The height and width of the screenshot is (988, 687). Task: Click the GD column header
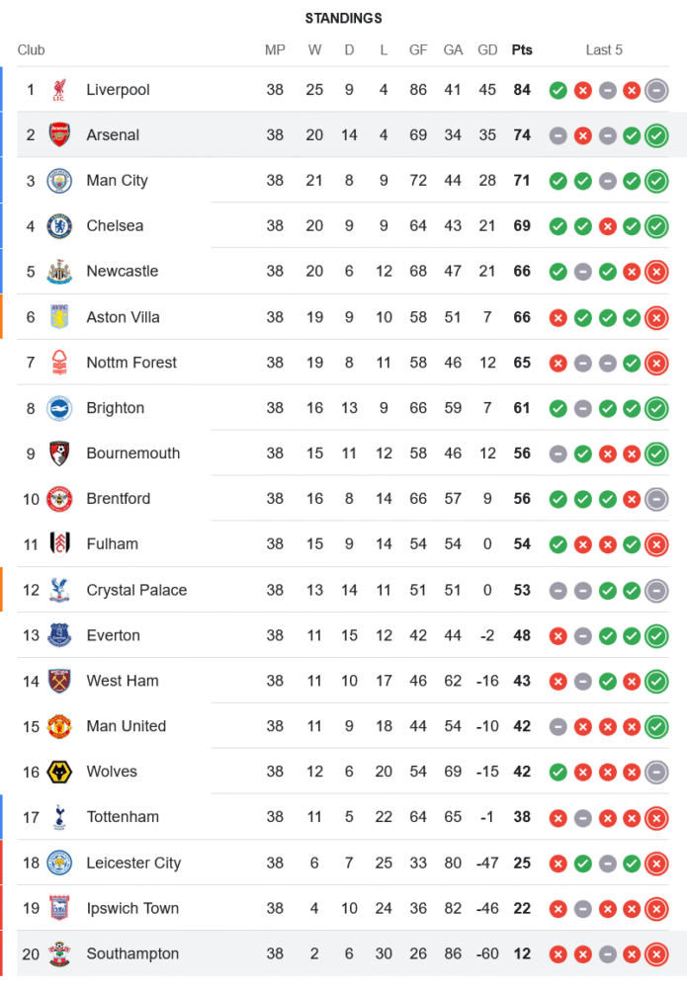487,50
